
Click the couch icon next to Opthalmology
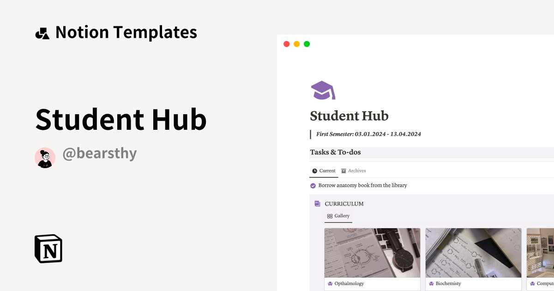[x=330, y=283]
